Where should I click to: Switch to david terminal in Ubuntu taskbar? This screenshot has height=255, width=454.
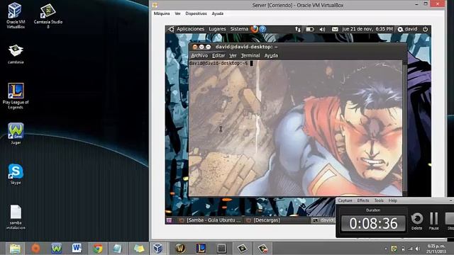click(323, 220)
